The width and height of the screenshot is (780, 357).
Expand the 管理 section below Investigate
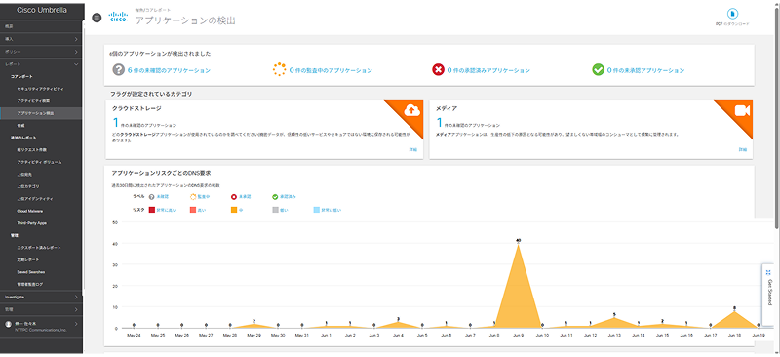click(41, 309)
